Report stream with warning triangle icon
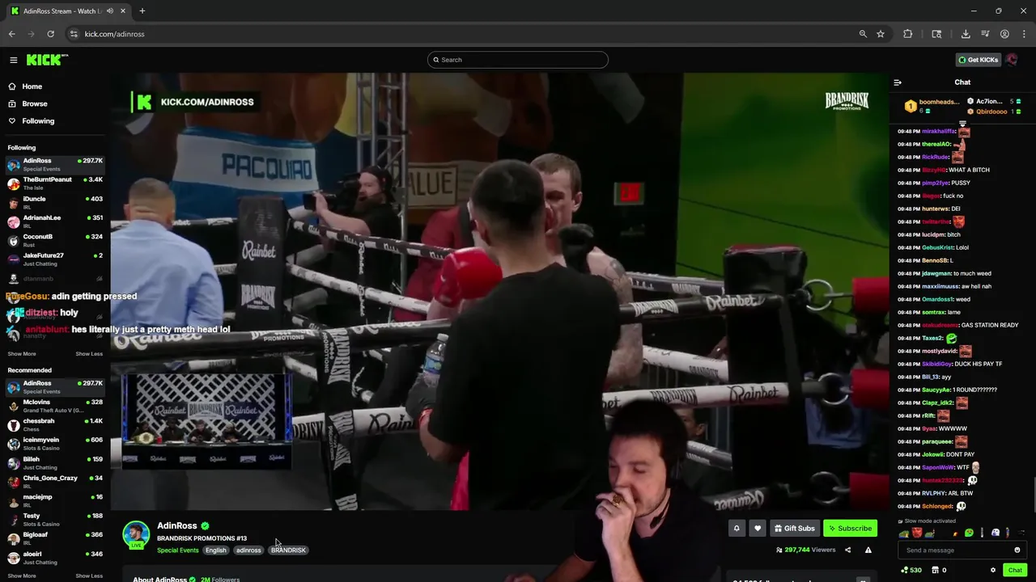 pos(868,550)
